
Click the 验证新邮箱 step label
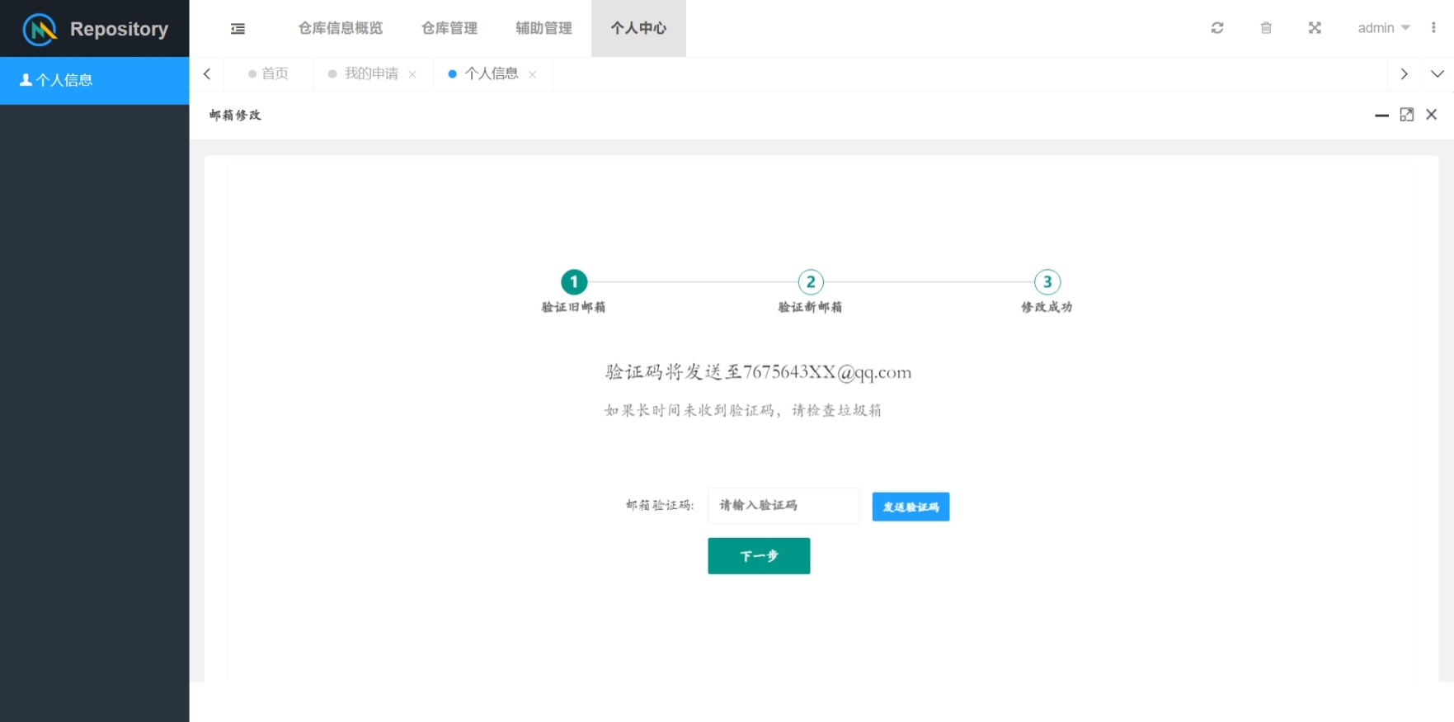(x=811, y=307)
